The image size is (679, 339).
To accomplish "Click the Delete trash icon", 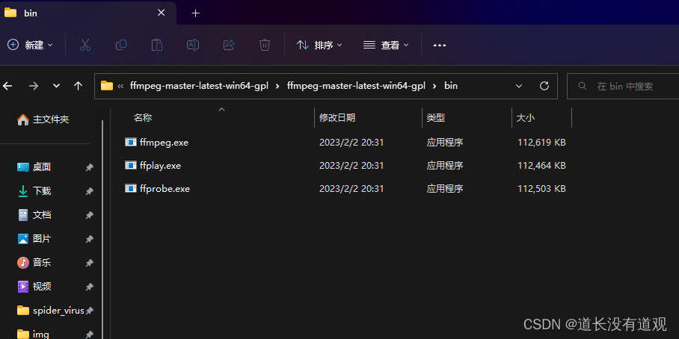I will [x=265, y=45].
